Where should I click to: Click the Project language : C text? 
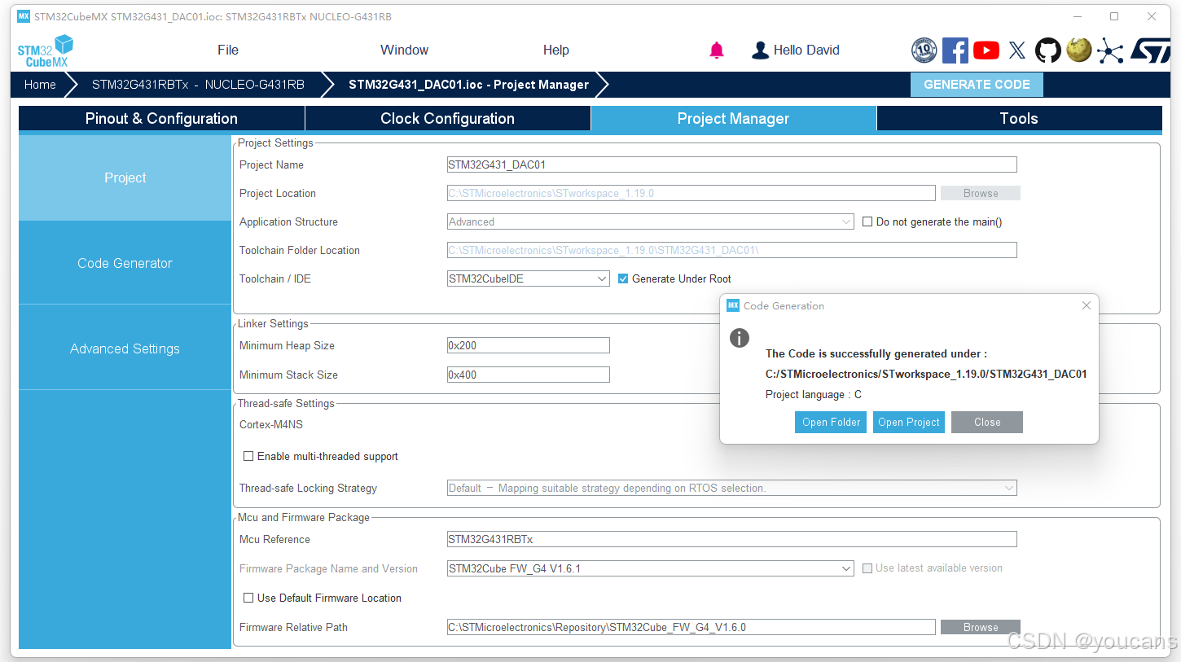pos(814,395)
